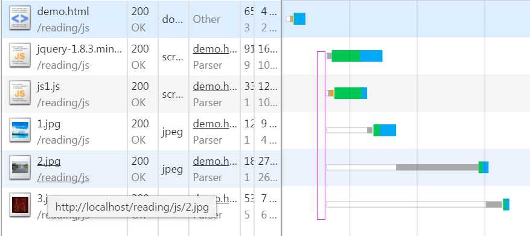Open the demo.html request name

point(63,11)
